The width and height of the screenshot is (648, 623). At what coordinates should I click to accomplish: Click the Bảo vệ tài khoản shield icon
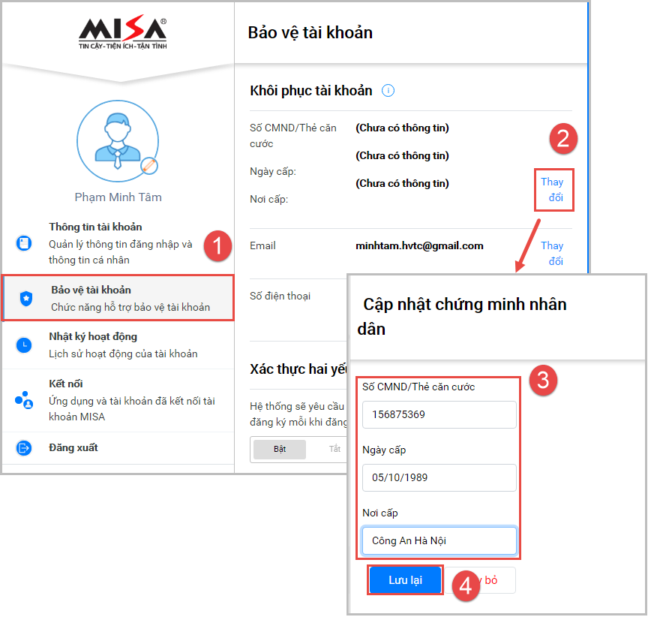pos(26,298)
